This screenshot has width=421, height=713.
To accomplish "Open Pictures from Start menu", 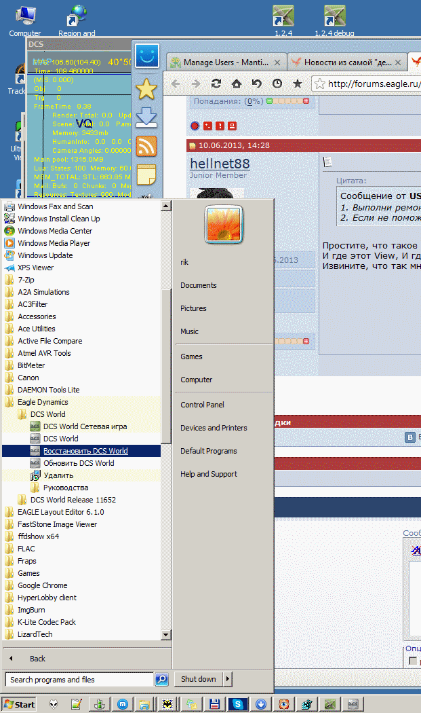I will coord(193,308).
